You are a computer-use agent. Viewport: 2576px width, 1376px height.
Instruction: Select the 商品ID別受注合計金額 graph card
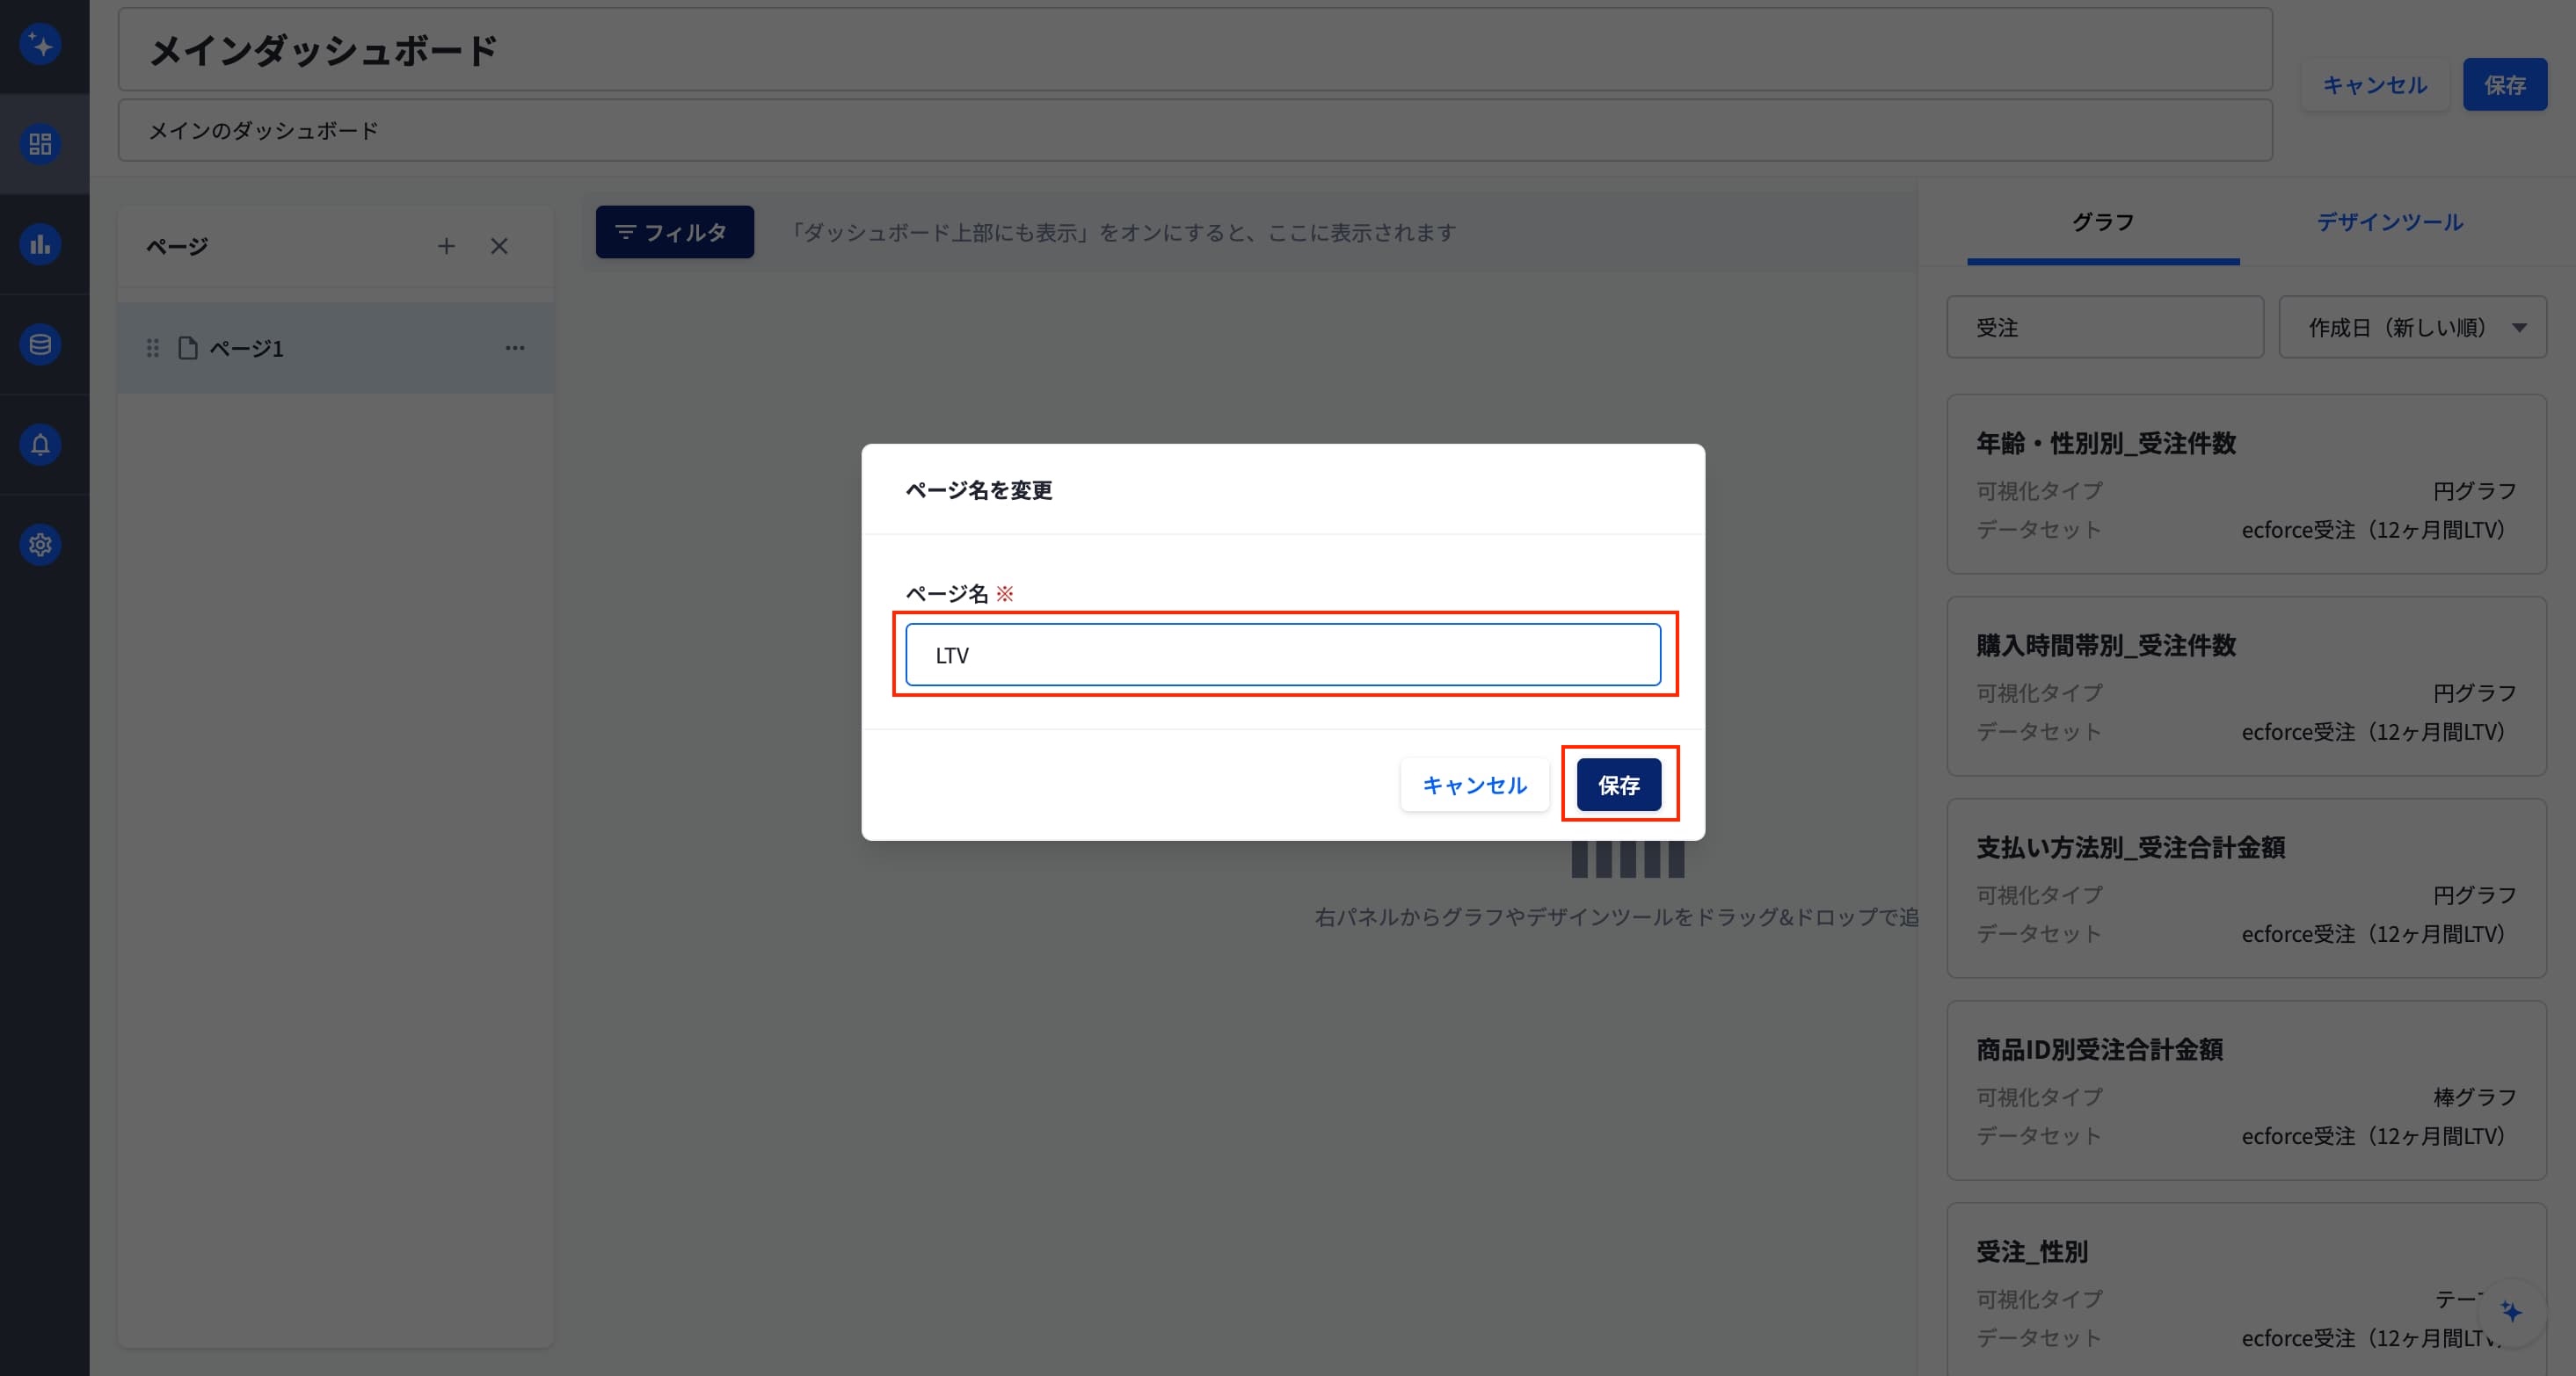[2246, 1090]
